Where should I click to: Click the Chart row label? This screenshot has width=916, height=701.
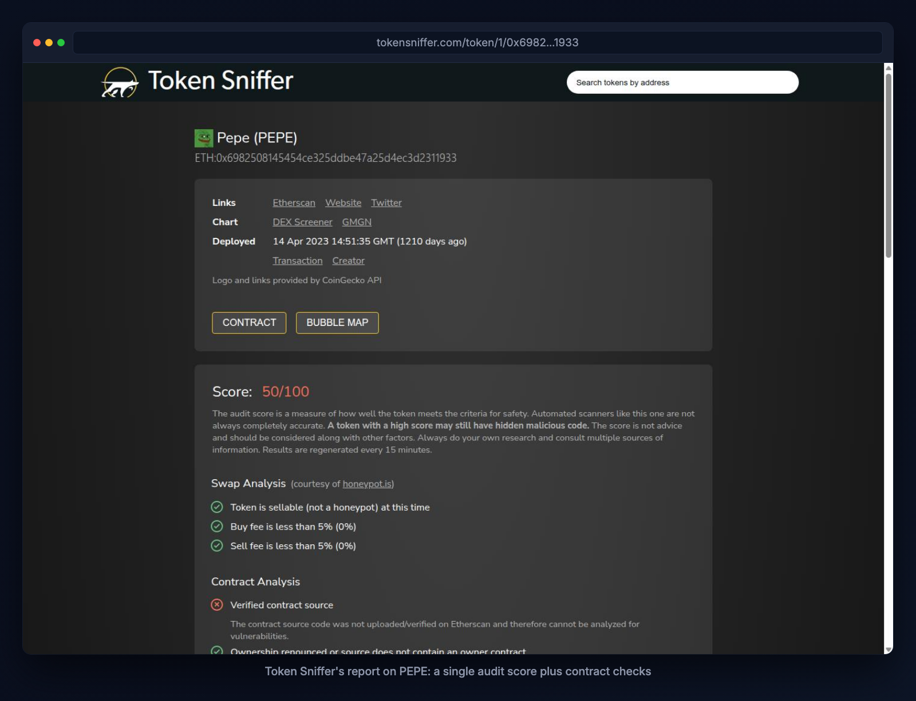click(225, 222)
